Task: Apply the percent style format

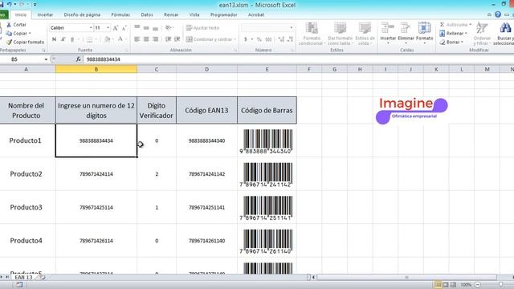Action: [x=259, y=39]
